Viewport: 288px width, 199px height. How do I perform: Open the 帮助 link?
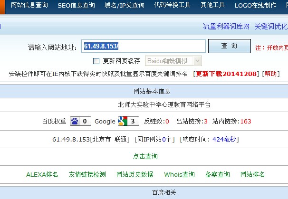[271, 74]
